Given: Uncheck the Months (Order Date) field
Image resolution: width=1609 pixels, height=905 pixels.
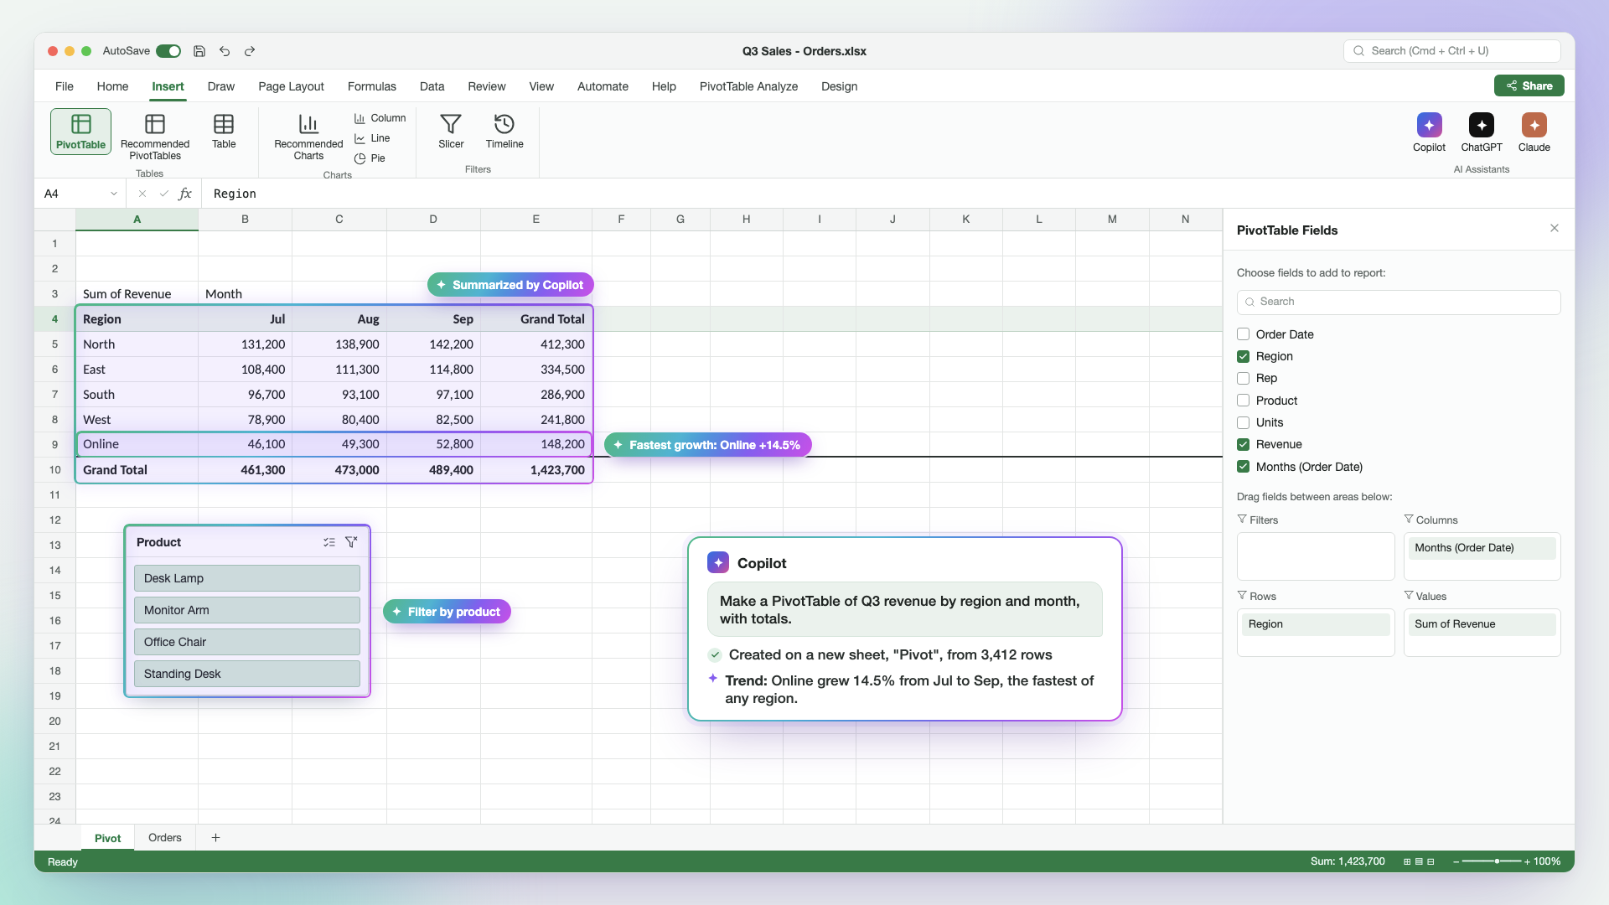Looking at the screenshot, I should [x=1243, y=467].
